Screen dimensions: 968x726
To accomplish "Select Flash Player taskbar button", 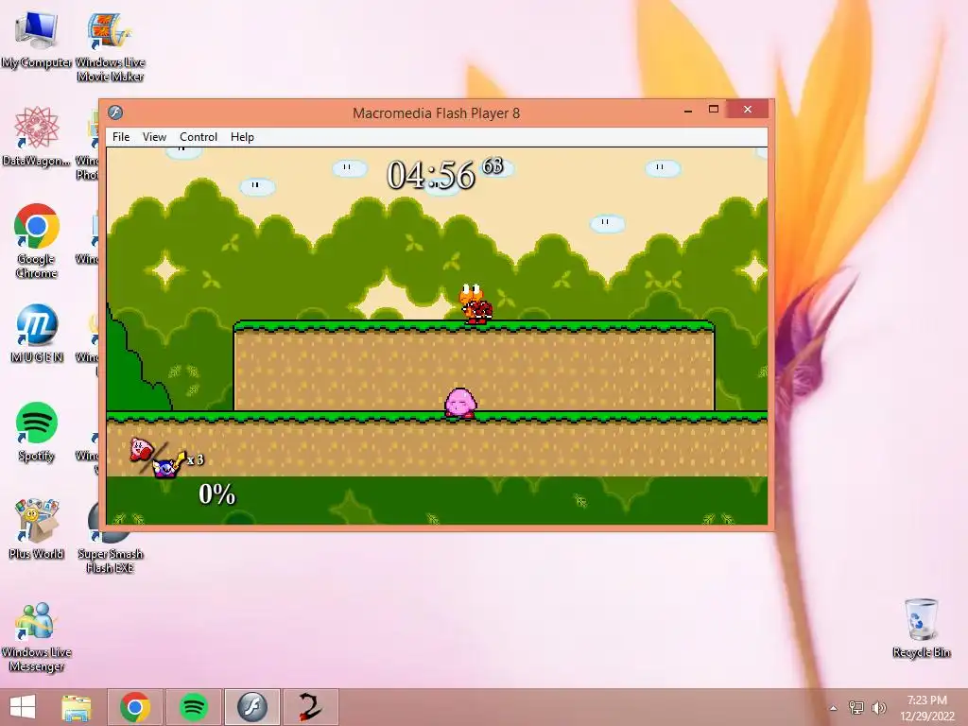I will (x=251, y=707).
